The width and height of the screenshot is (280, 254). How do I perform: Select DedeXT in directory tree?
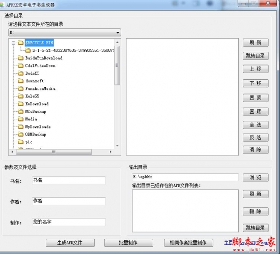tap(32, 73)
